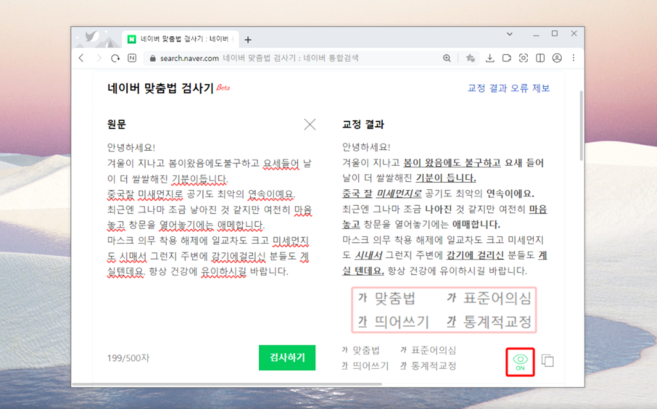Image resolution: width=657 pixels, height=409 pixels.
Task: Copy corrected text with copy icon
Action: pyautogui.click(x=547, y=360)
